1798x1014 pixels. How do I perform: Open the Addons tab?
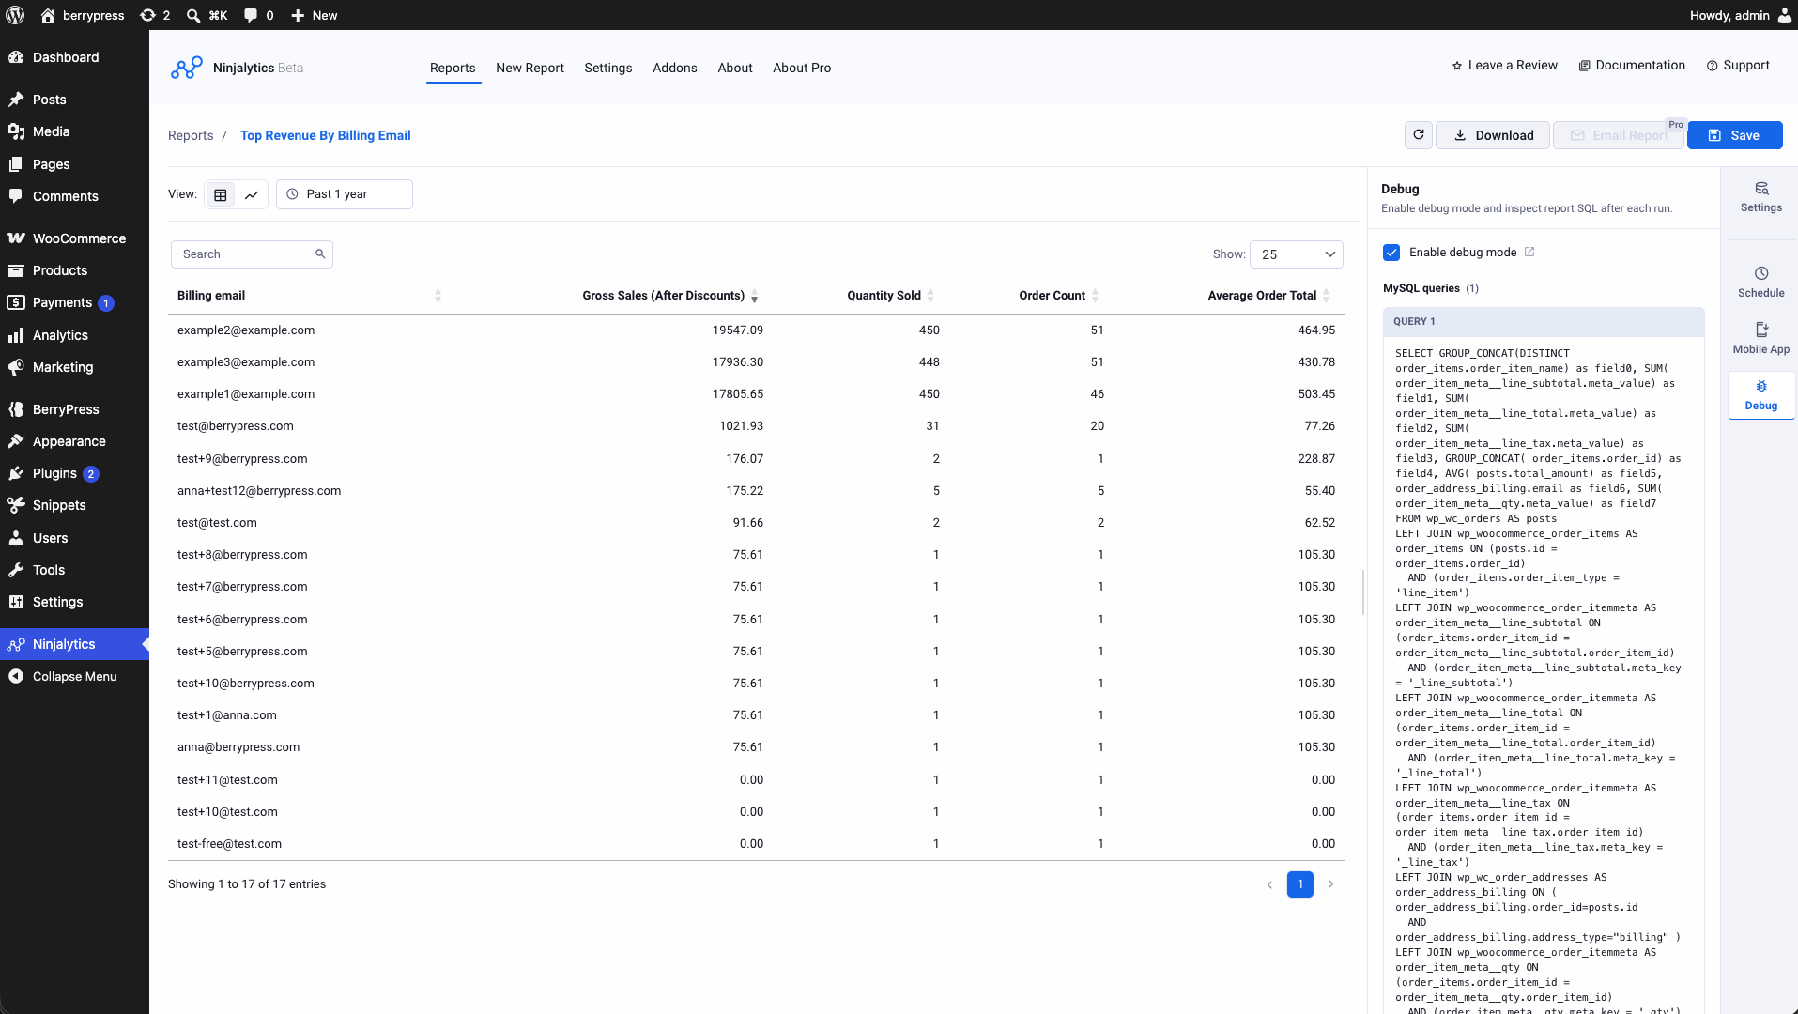(675, 68)
